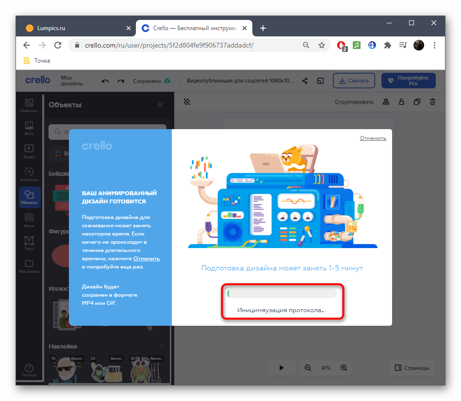Delete element with trash icon
461x401 pixels.
pos(432,102)
